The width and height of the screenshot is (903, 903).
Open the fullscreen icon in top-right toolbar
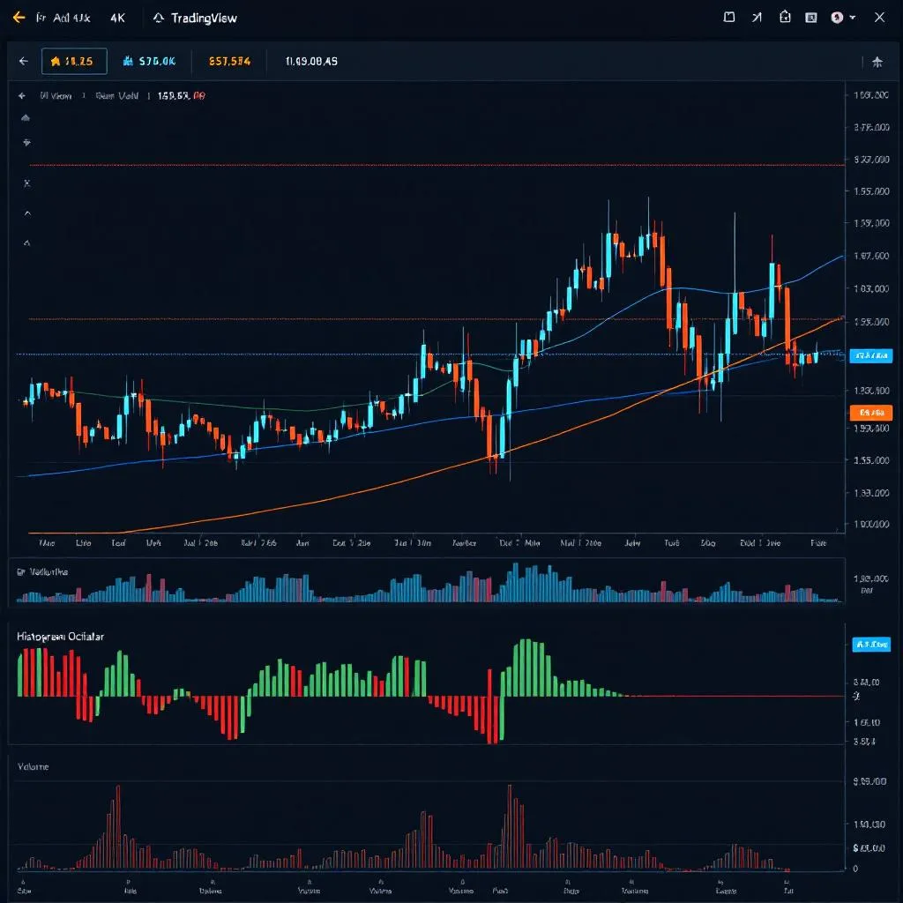point(728,17)
